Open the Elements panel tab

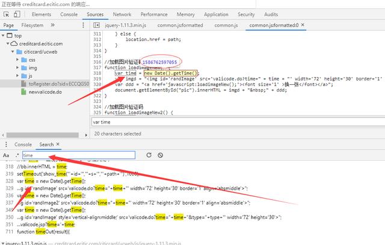42,14
